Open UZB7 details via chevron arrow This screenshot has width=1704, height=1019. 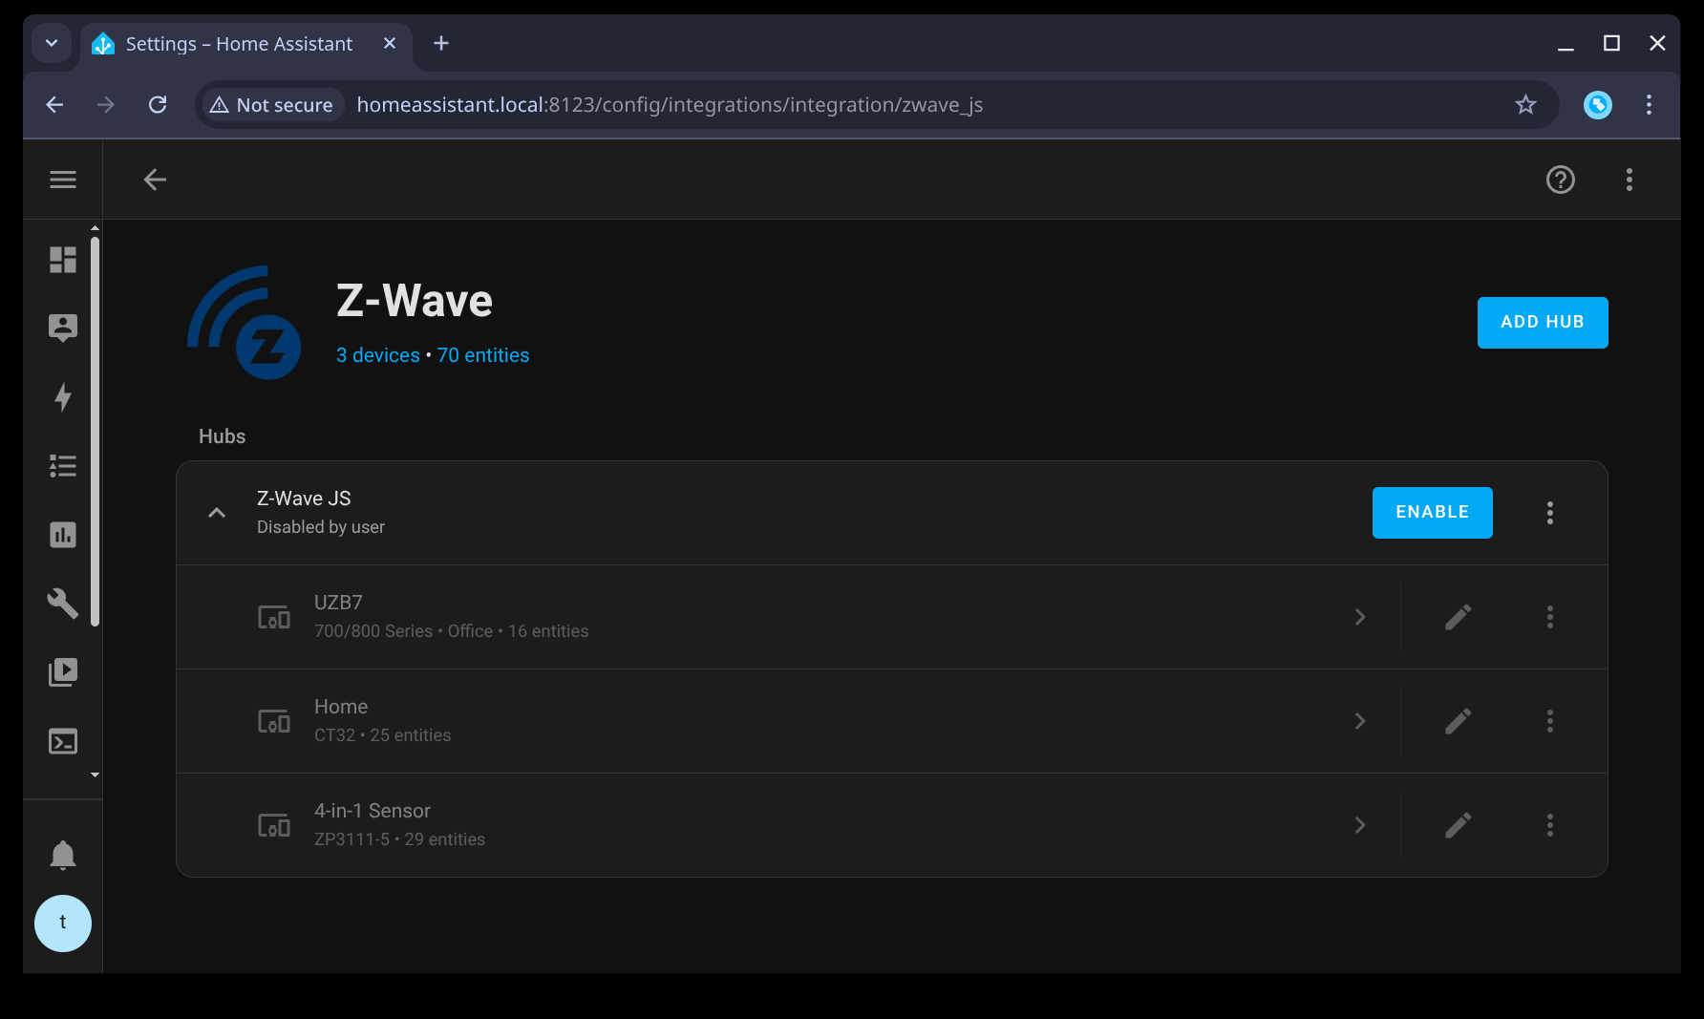[1360, 617]
